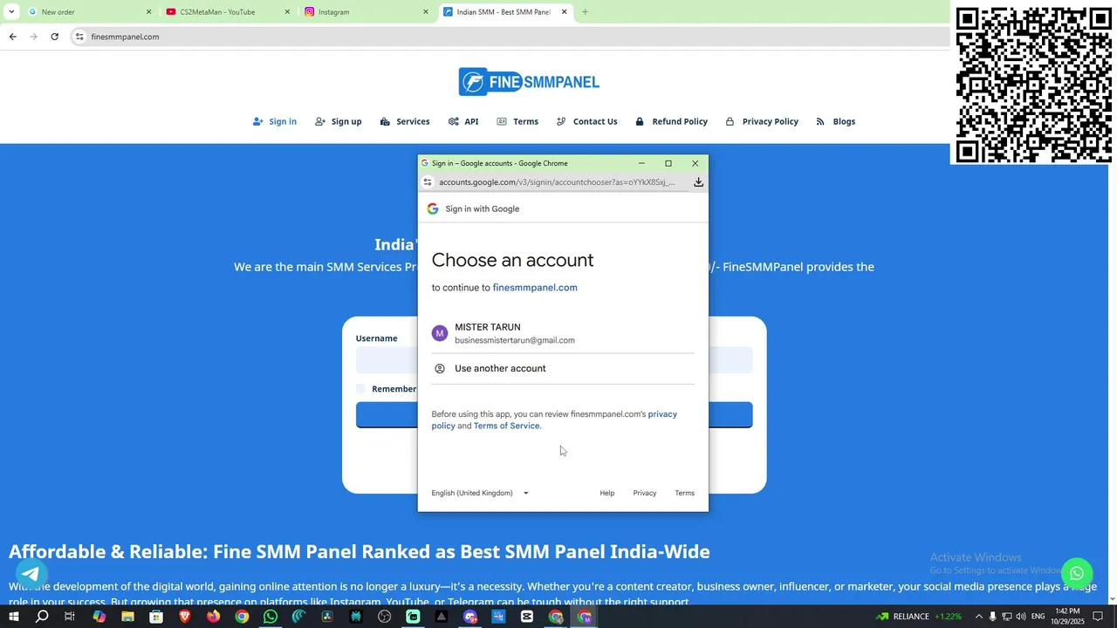The image size is (1117, 628).
Task: Expand the tab search dropdown arrow
Action: tap(11, 12)
